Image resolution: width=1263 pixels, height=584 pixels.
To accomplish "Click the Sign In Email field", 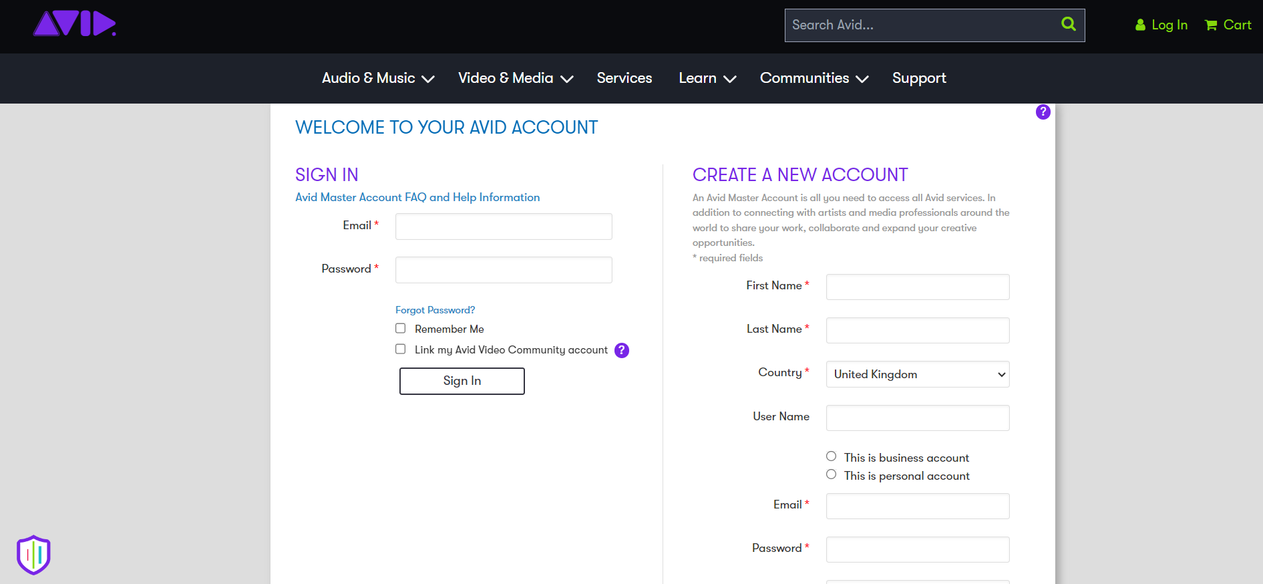I will [x=504, y=227].
